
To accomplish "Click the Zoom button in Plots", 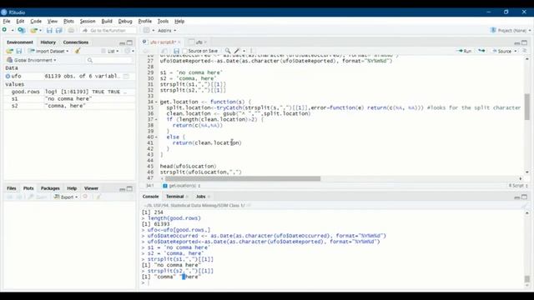I will click(x=38, y=197).
